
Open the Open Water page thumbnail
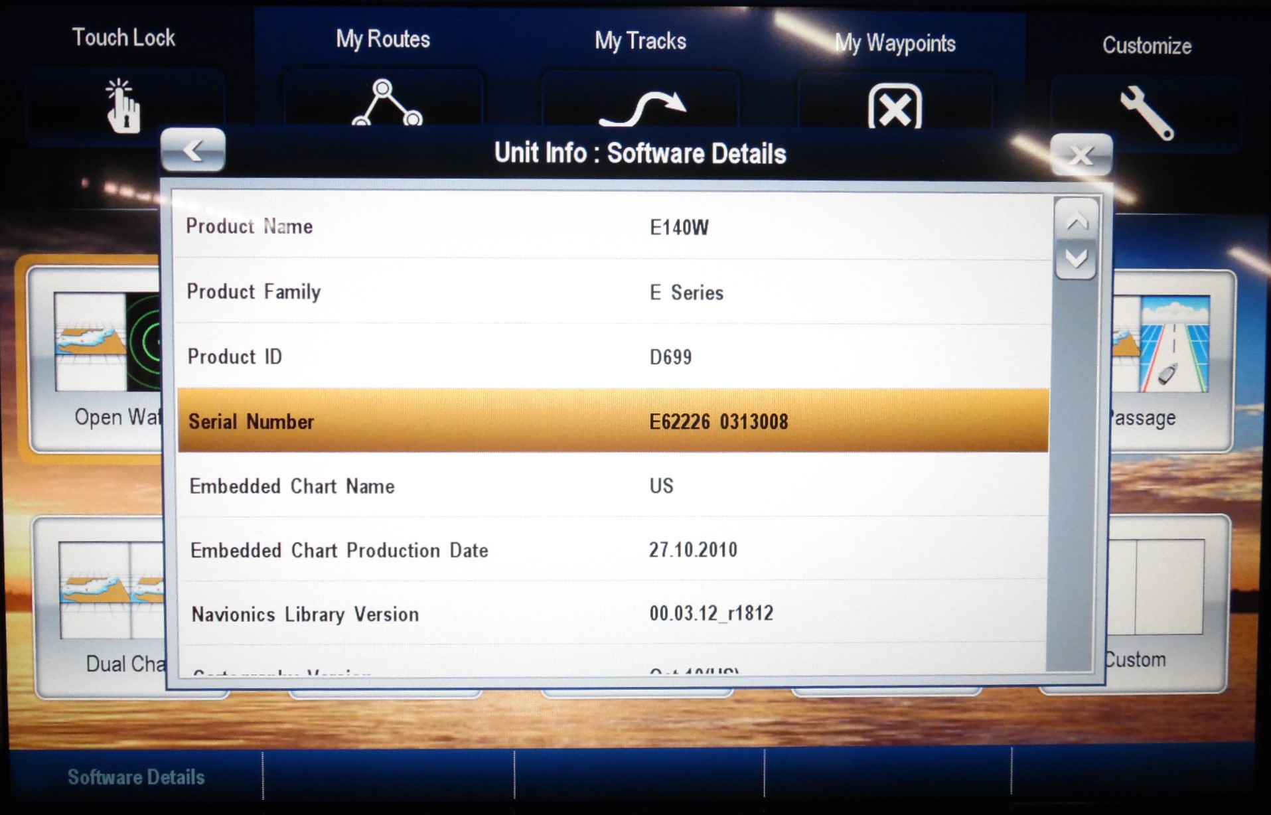96,358
